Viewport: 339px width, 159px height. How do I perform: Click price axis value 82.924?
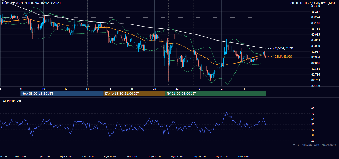pos(315,57)
